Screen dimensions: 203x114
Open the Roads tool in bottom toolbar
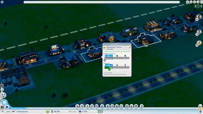click(77, 106)
